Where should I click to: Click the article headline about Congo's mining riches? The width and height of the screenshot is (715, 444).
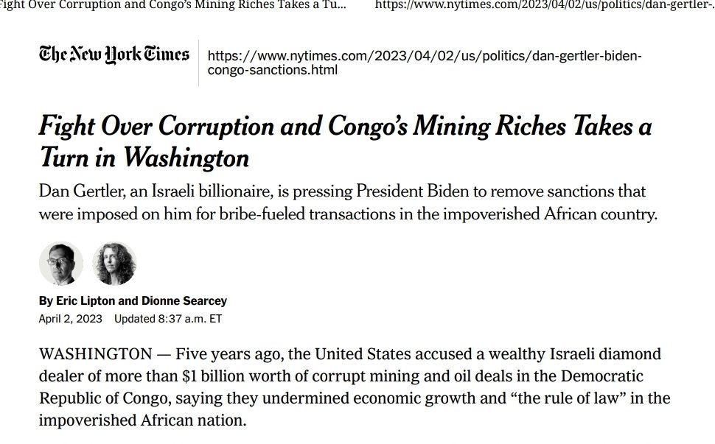(x=345, y=141)
